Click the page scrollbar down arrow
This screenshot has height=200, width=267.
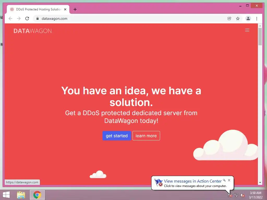click(x=260, y=183)
